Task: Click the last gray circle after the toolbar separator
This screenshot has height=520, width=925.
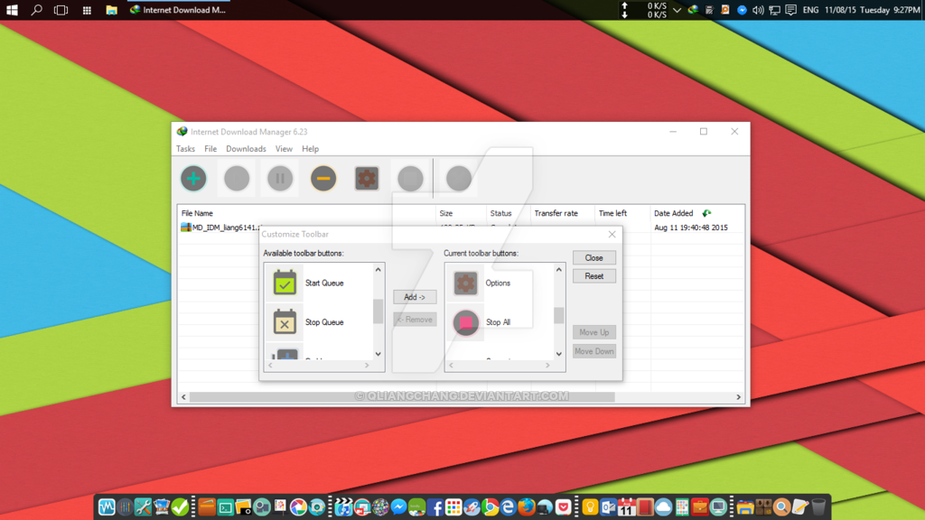Action: (458, 178)
